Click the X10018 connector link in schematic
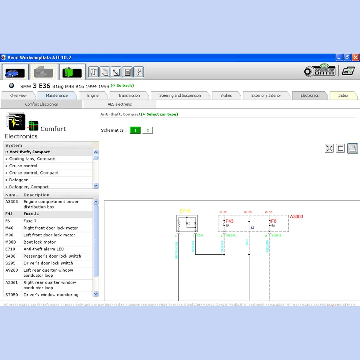 point(231,236)
